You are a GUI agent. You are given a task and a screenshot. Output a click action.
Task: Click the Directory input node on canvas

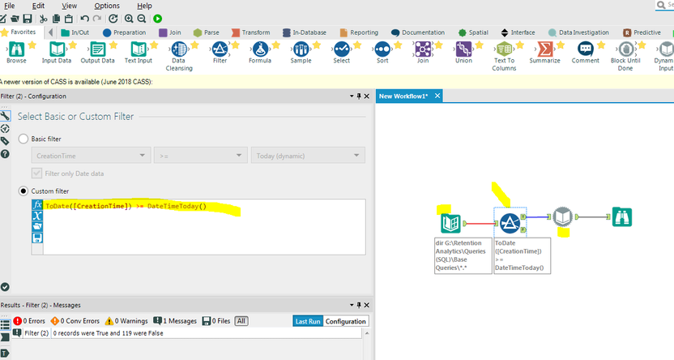[450, 223]
